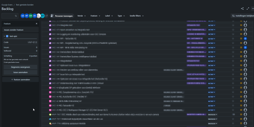254x127 pixels.
Task: Open the ACTIEF status dropdown on OCC-42
Action: tap(212, 101)
